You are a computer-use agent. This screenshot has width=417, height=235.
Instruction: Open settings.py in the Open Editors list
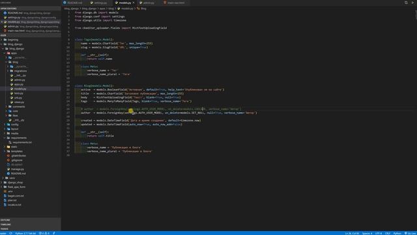tap(31, 18)
